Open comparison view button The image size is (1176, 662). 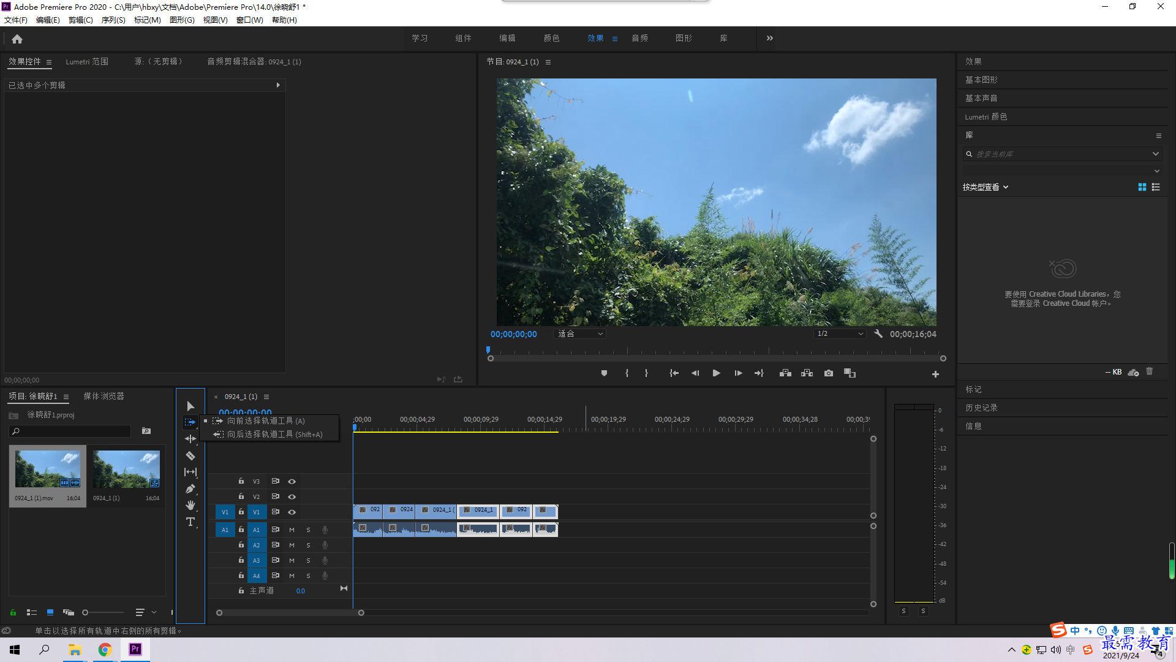point(850,373)
